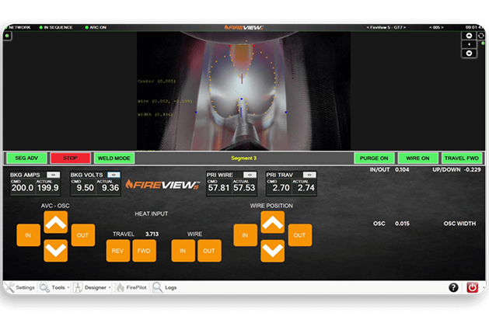Click the OSC value 0.015
The width and height of the screenshot is (489, 323).
402,224
